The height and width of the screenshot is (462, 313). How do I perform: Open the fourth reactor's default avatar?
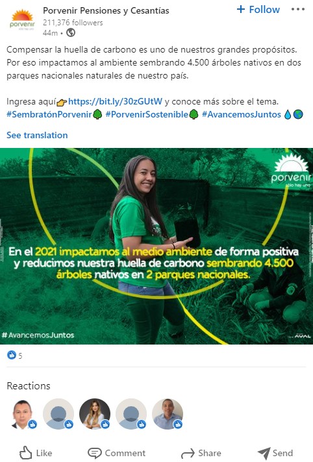[x=131, y=414]
